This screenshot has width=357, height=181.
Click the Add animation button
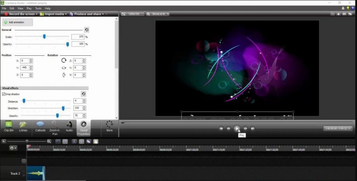click(18, 22)
